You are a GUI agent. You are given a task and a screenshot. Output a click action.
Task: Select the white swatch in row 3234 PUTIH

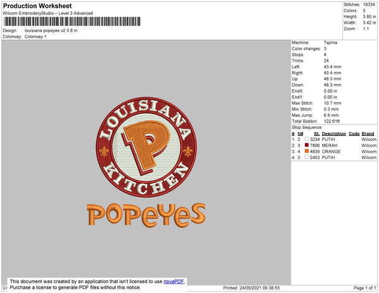[306, 139]
